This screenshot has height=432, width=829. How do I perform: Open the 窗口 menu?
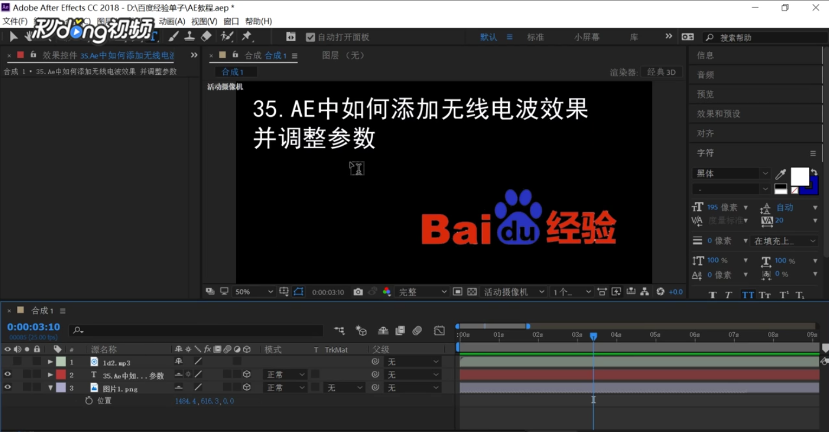coord(231,21)
